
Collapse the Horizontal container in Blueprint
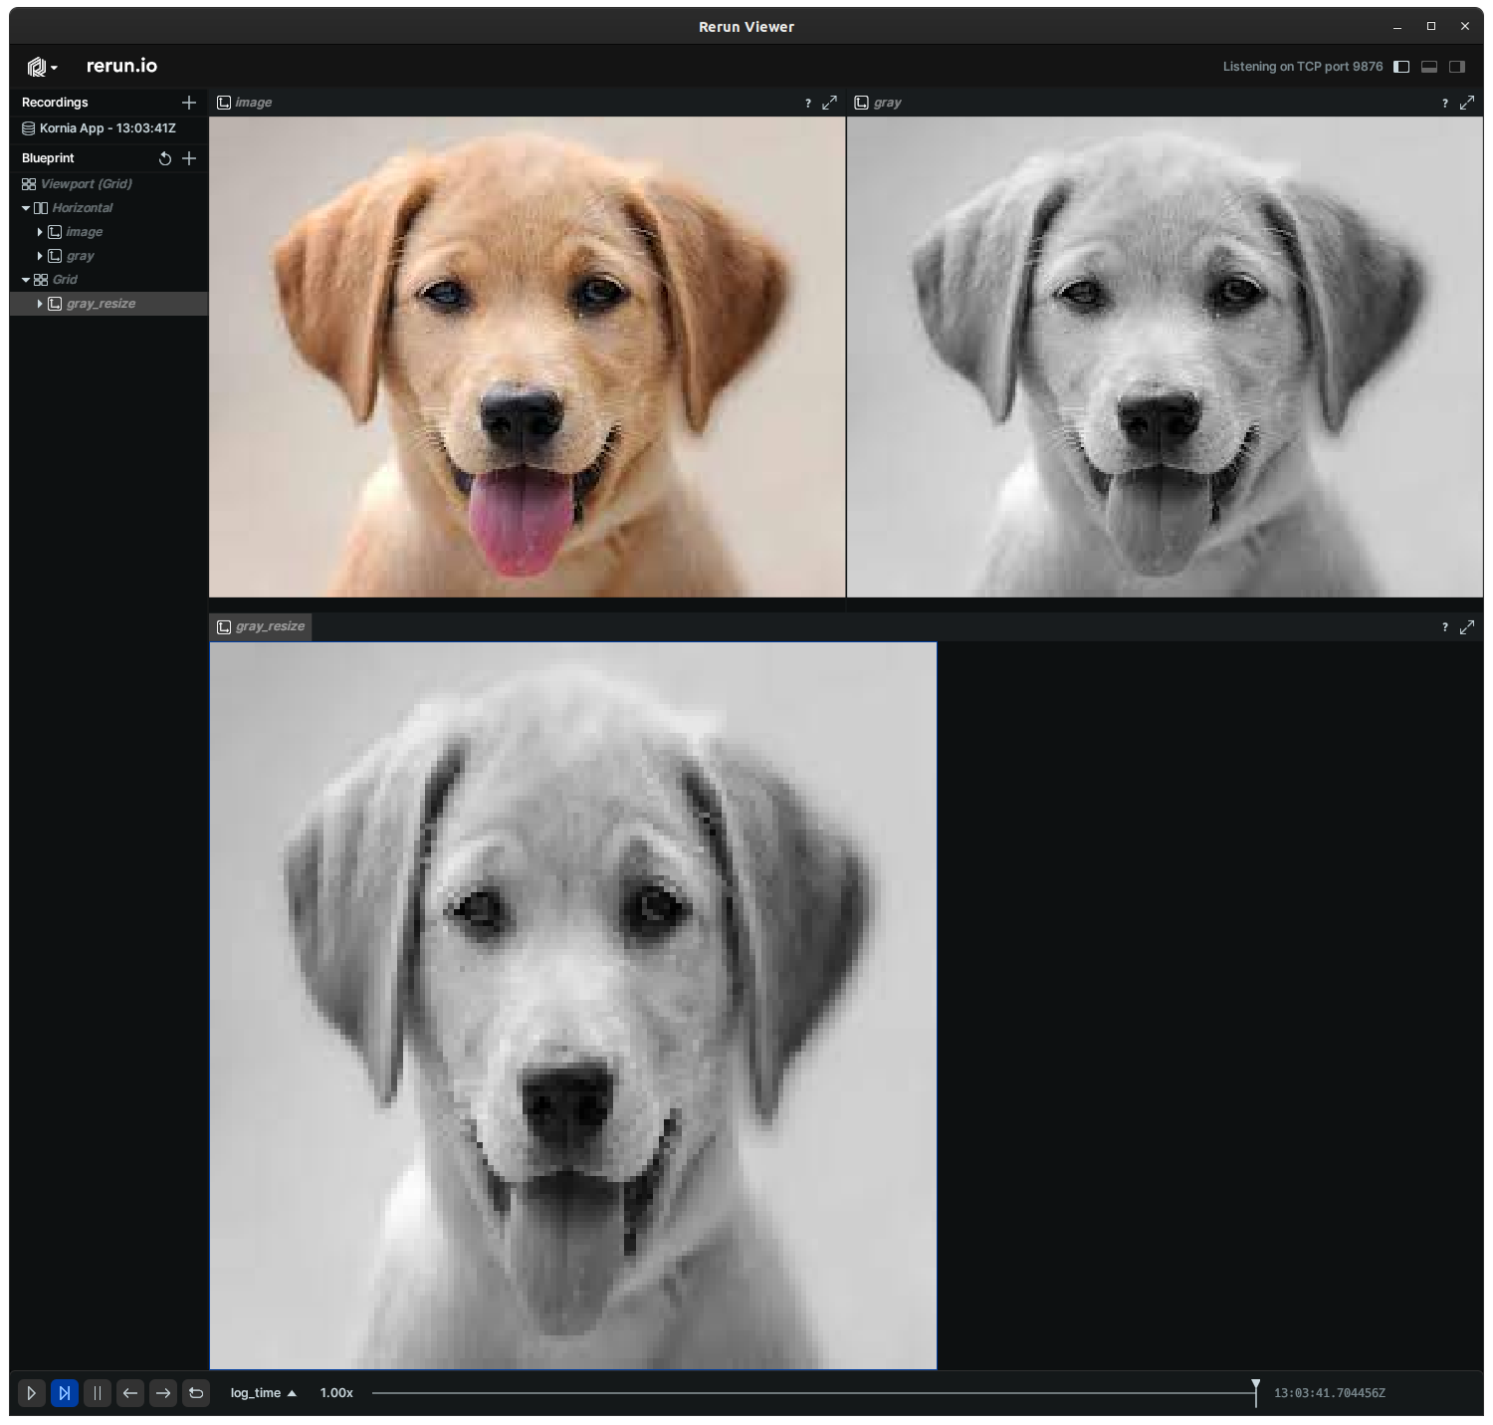point(25,207)
